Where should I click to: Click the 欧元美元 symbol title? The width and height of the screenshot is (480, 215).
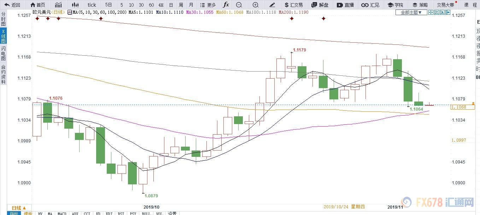pos(41,12)
